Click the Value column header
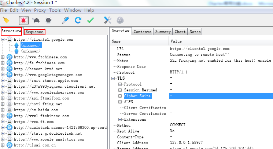Screen dimensions: 273x149 point(221,41)
